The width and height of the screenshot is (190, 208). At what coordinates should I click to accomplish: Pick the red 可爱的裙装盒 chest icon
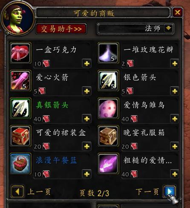[20, 136]
